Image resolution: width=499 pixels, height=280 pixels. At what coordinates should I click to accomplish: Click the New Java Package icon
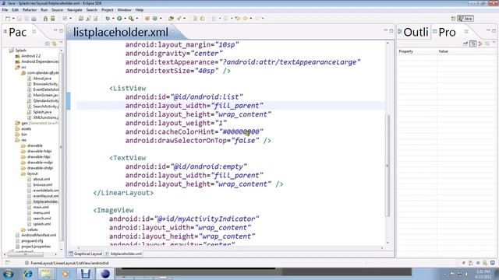[147, 19]
